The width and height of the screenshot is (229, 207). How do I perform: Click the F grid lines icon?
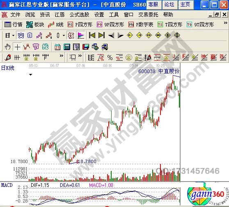(x=46, y=57)
